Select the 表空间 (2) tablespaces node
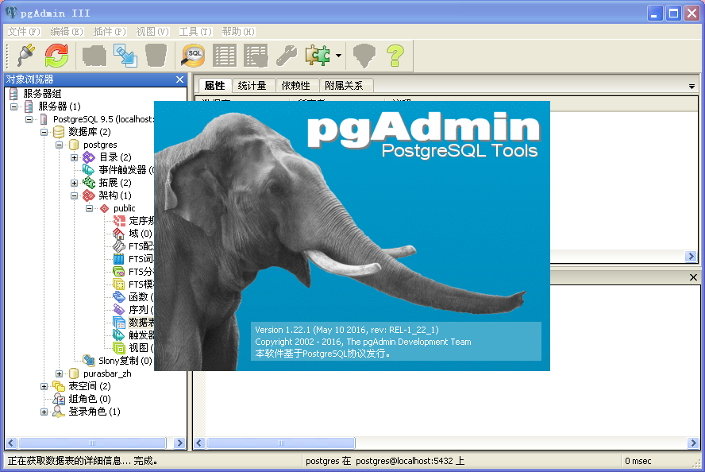Viewport: 705px width, 472px height. click(90, 386)
